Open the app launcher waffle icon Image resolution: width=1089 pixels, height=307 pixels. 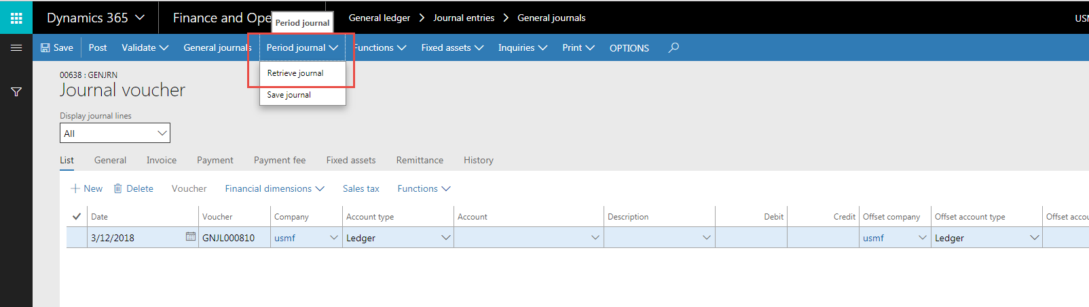[x=16, y=18]
